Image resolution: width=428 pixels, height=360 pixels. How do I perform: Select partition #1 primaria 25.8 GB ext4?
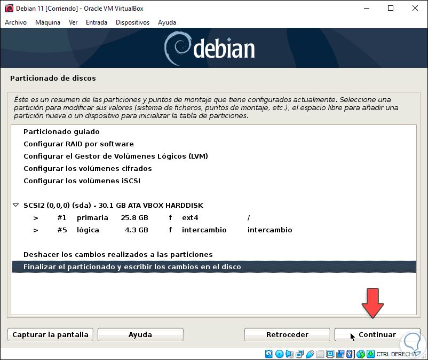tap(213, 218)
